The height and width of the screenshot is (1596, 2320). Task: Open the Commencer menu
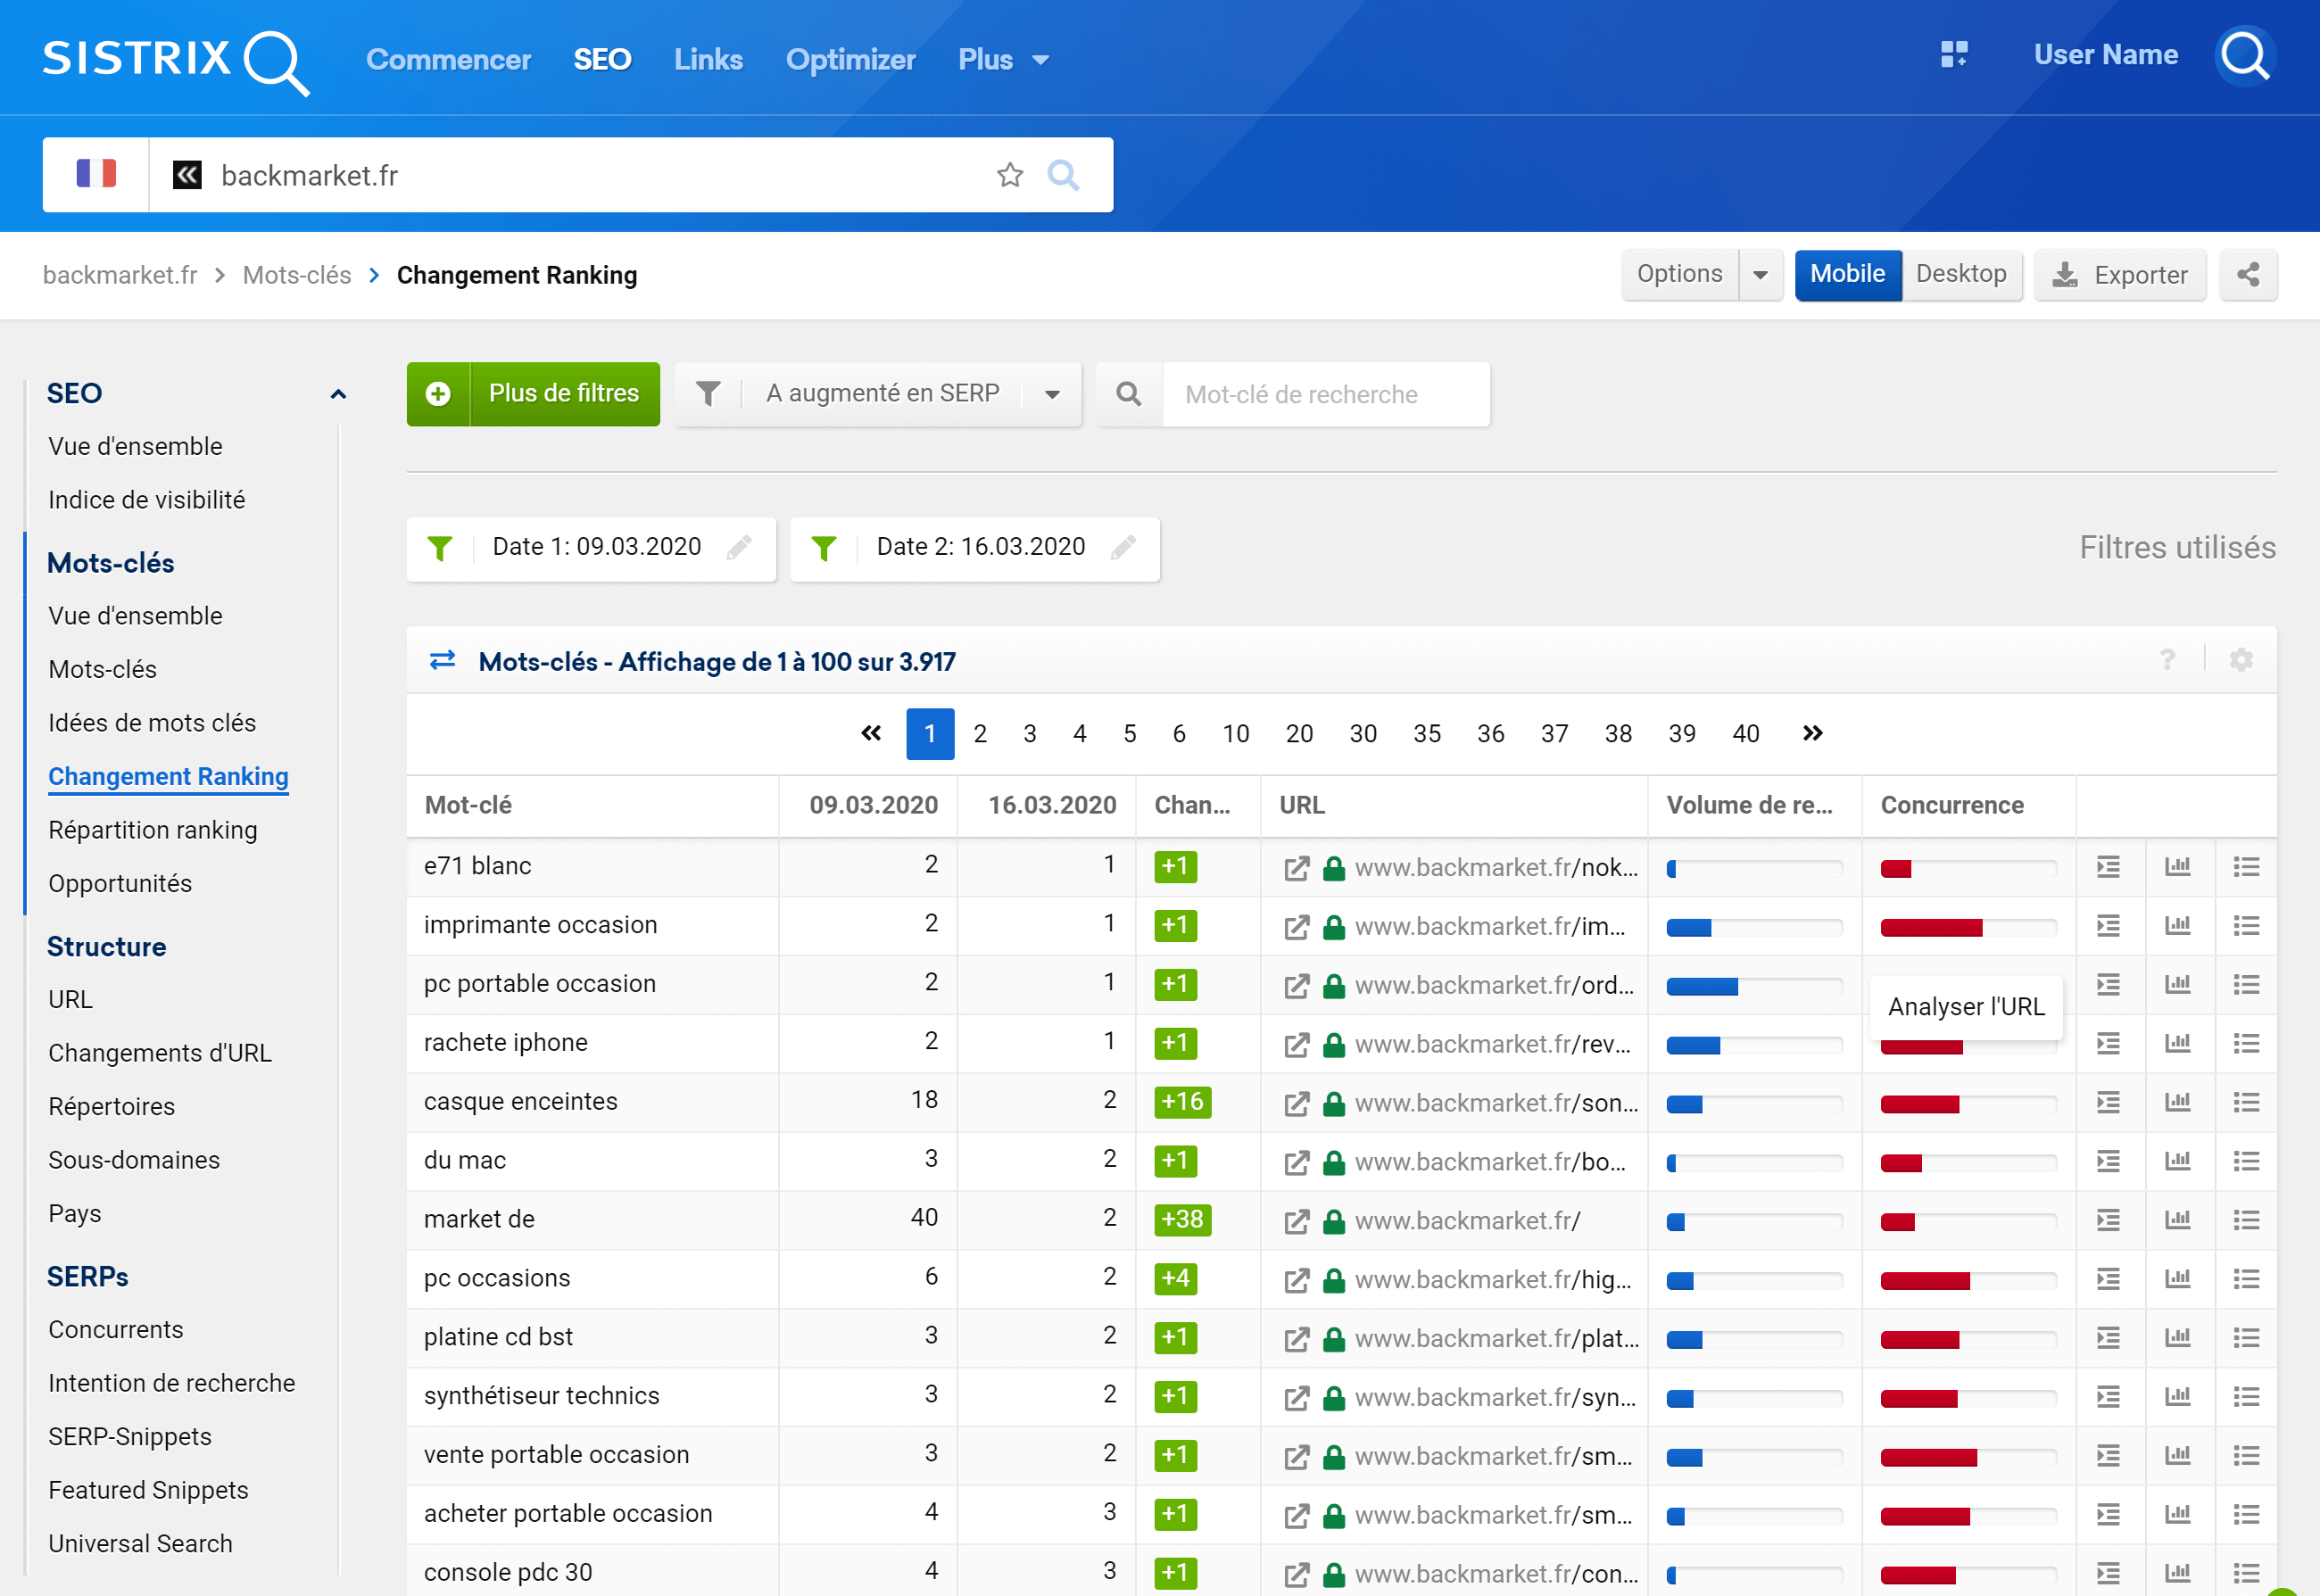pyautogui.click(x=448, y=60)
